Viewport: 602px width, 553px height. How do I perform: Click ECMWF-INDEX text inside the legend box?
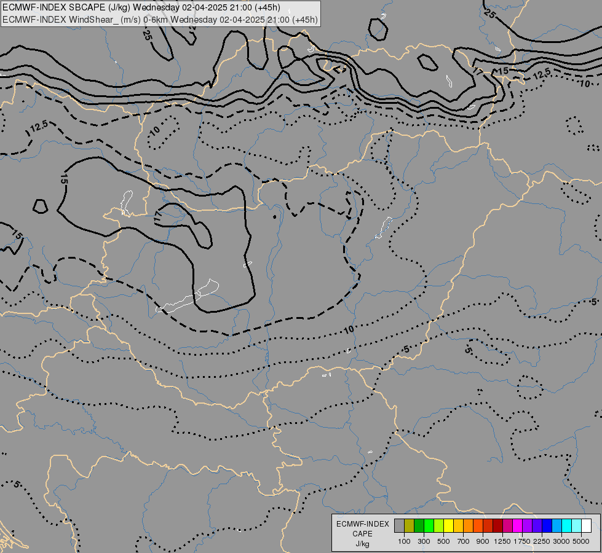363,524
